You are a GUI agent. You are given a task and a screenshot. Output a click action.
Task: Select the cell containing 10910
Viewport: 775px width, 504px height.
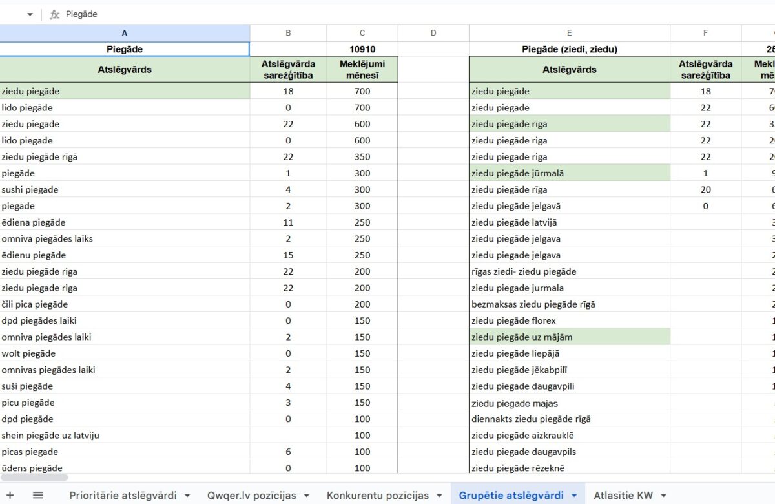(362, 49)
